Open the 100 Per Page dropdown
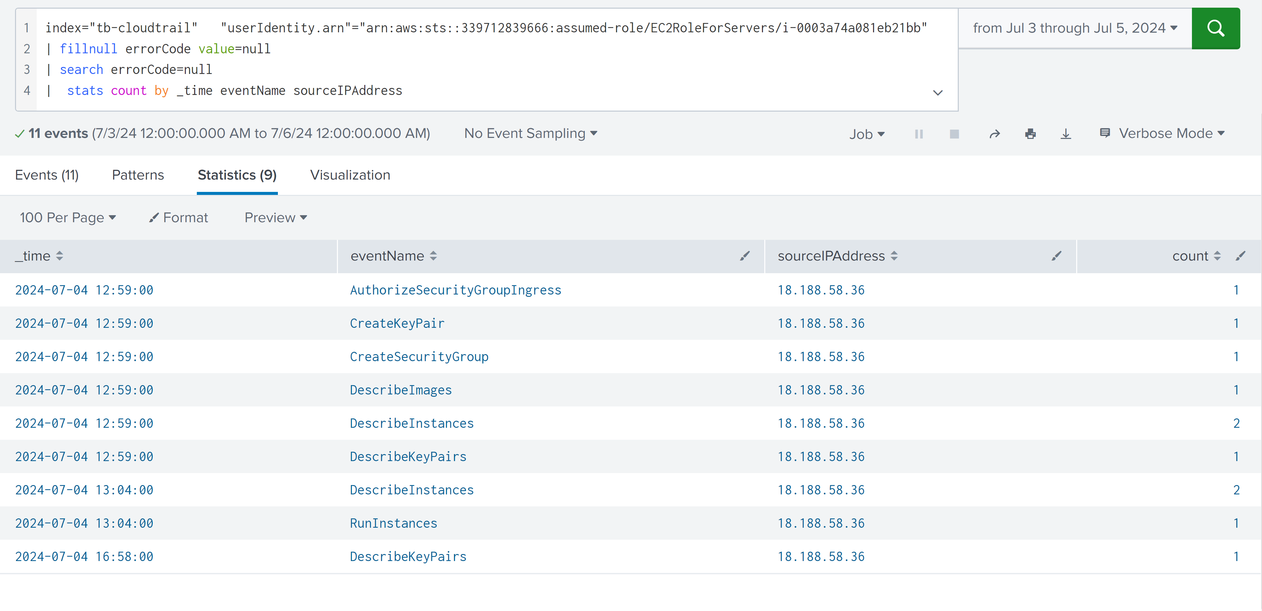 pyautogui.click(x=68, y=218)
